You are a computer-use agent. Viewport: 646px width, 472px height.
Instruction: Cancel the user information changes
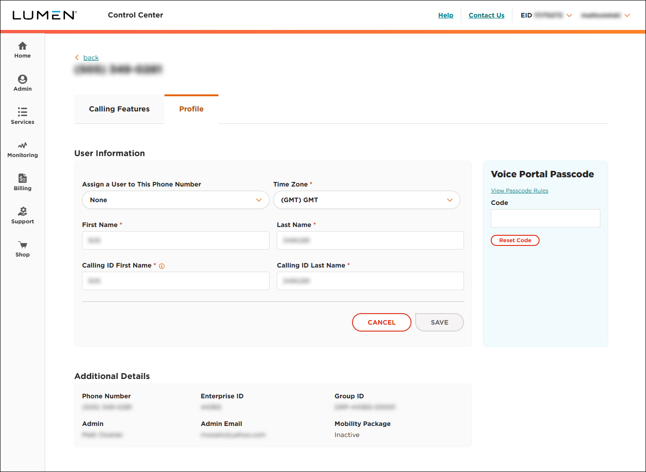tap(382, 322)
